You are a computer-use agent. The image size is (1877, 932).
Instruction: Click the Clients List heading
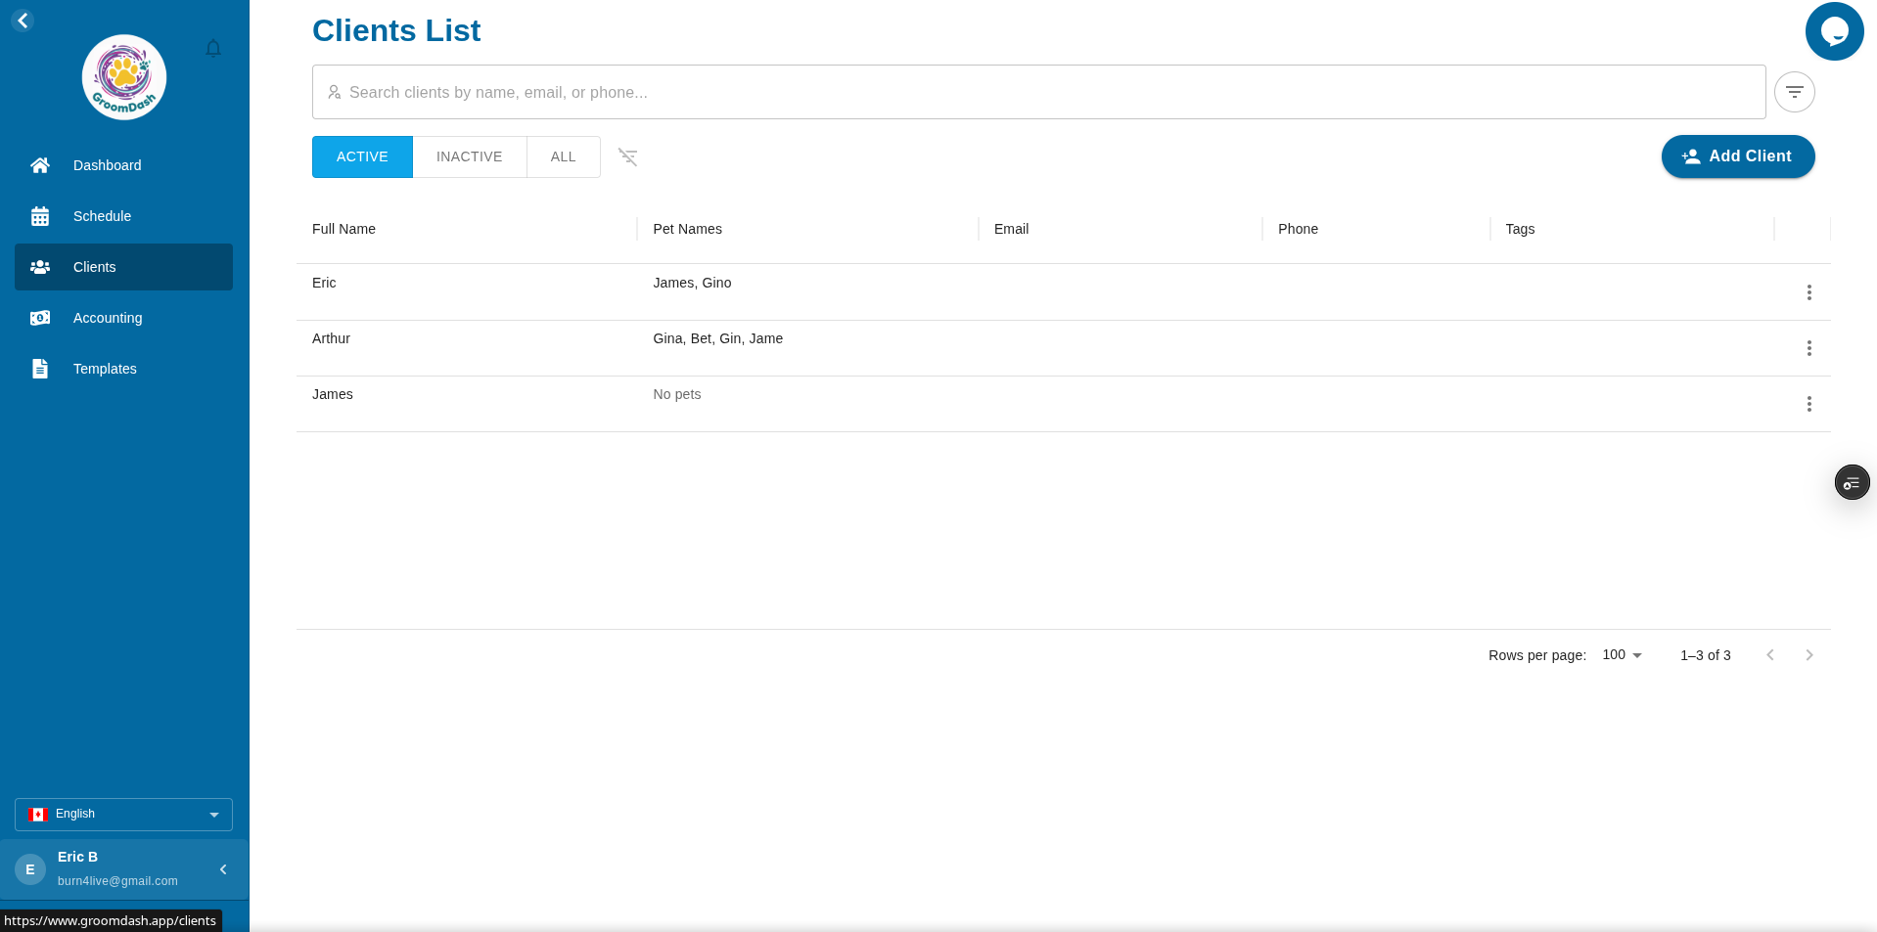(x=396, y=30)
